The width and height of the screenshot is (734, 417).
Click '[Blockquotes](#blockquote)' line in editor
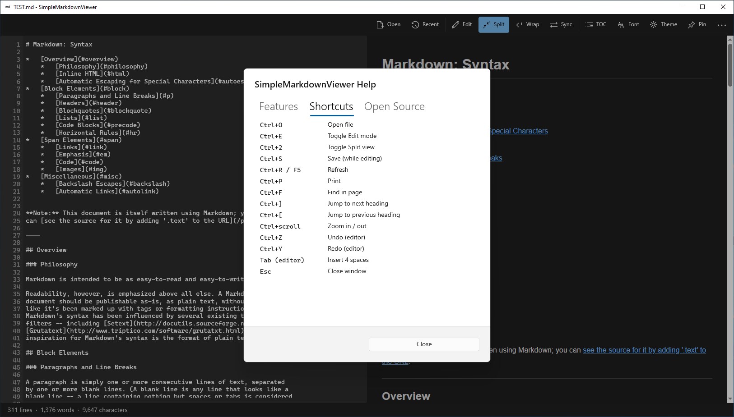tap(103, 110)
